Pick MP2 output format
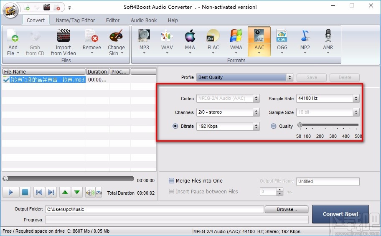381x236 pixels. tap(305, 36)
